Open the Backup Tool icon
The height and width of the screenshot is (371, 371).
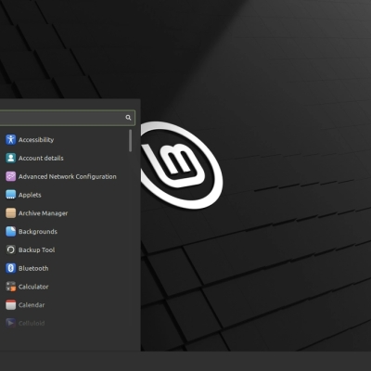click(10, 249)
